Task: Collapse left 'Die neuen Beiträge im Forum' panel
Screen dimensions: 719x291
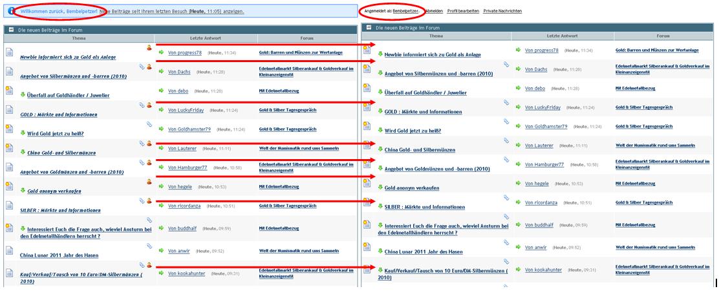Action: (11, 30)
